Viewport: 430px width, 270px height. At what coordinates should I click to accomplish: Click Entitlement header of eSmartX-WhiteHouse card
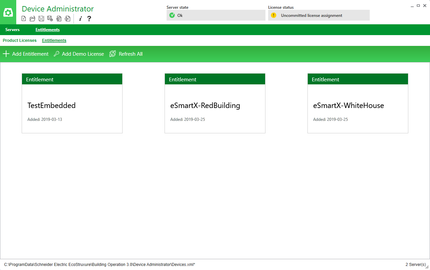point(358,79)
